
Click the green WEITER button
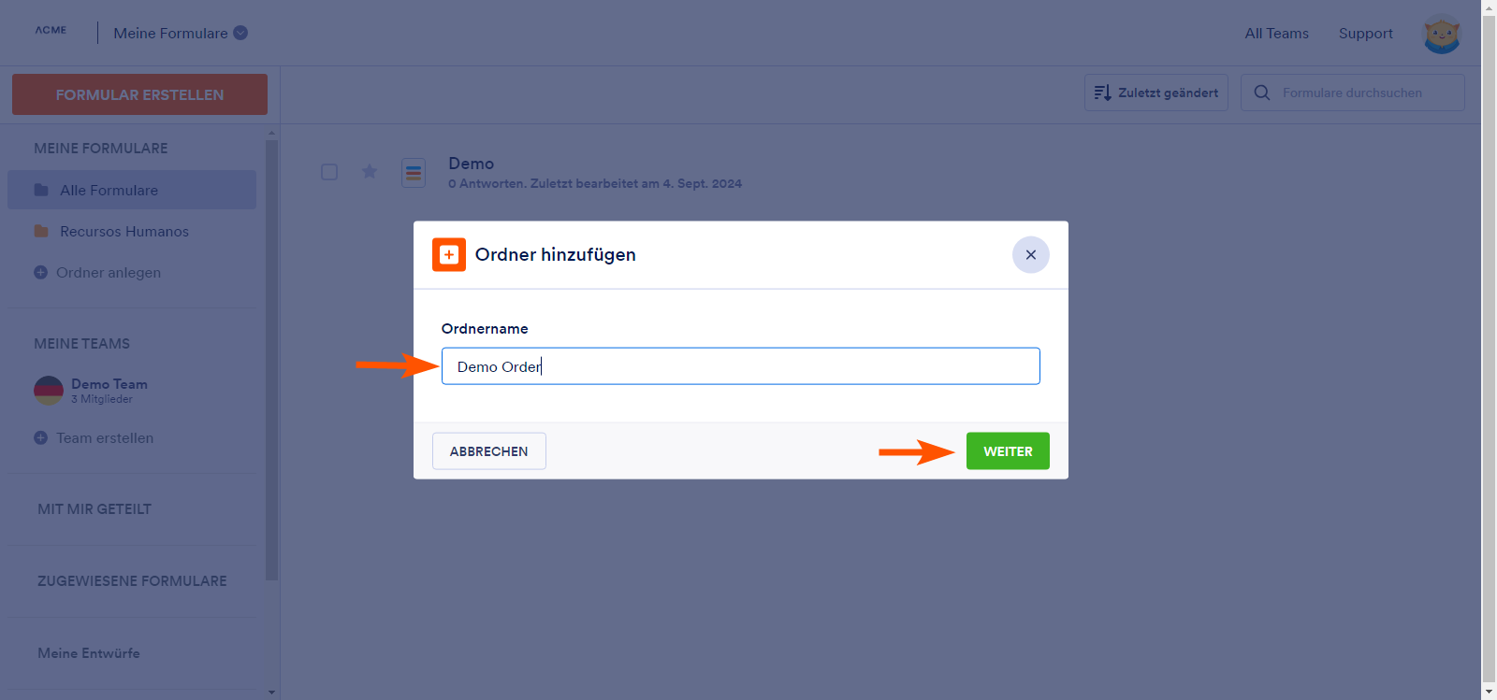(x=1008, y=451)
